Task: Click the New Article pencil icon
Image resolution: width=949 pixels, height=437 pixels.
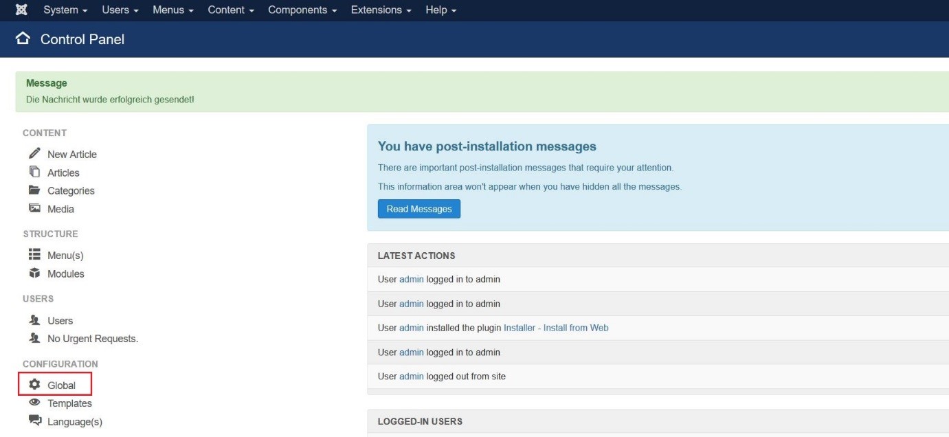Action: (x=34, y=153)
